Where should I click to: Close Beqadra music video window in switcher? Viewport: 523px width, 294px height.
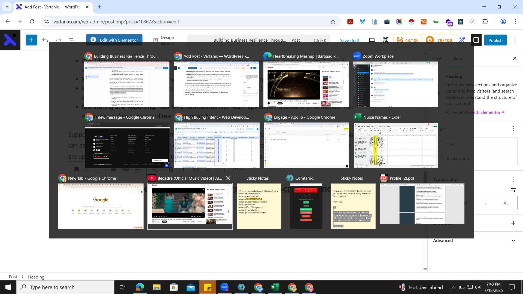[x=228, y=178]
